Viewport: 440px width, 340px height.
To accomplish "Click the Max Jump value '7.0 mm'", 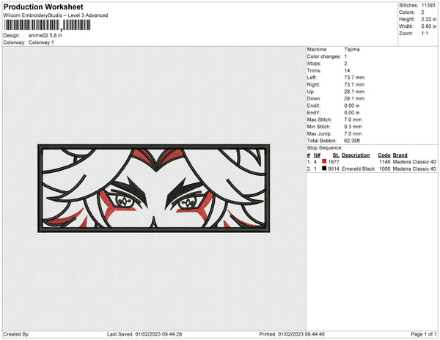I will [x=353, y=133].
